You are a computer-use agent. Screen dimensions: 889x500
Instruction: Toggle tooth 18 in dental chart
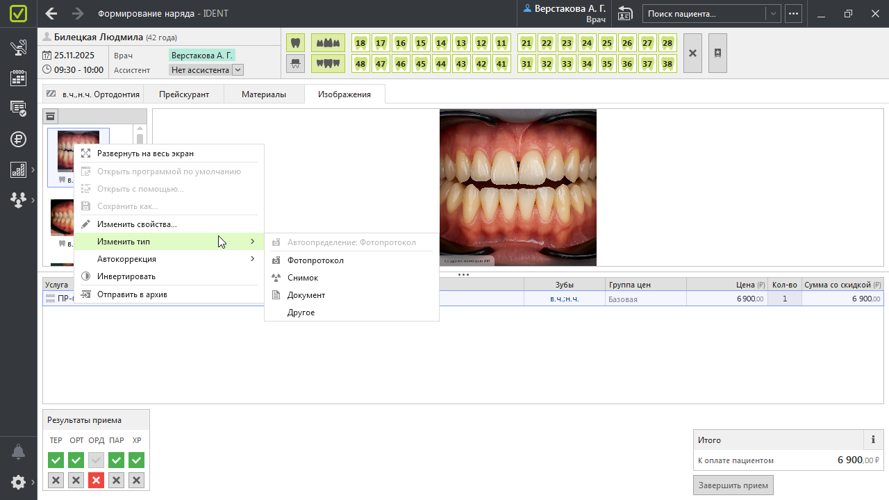coord(360,43)
